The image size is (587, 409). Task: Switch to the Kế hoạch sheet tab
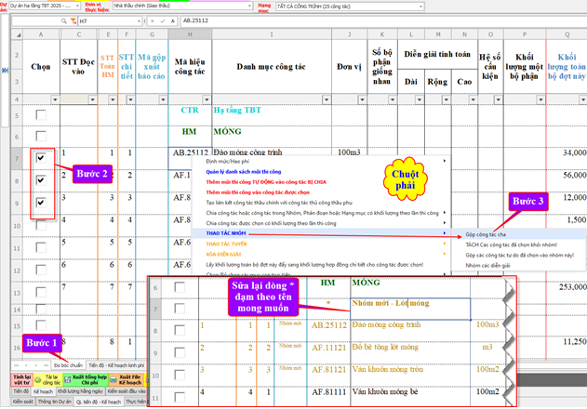pyautogui.click(x=44, y=392)
